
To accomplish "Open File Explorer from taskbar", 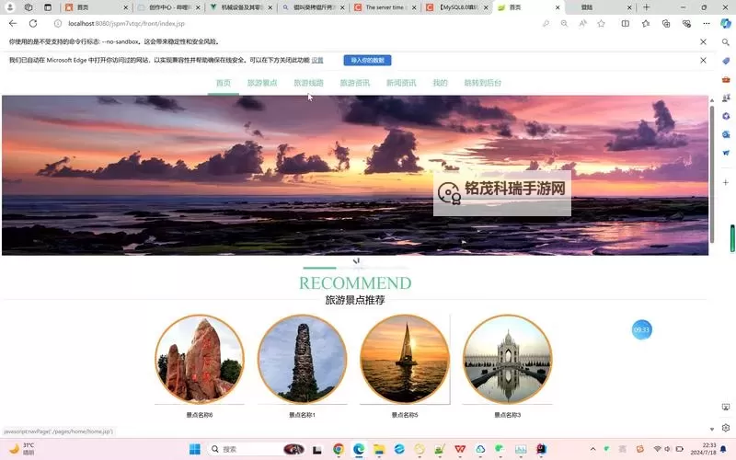I will coord(379,449).
